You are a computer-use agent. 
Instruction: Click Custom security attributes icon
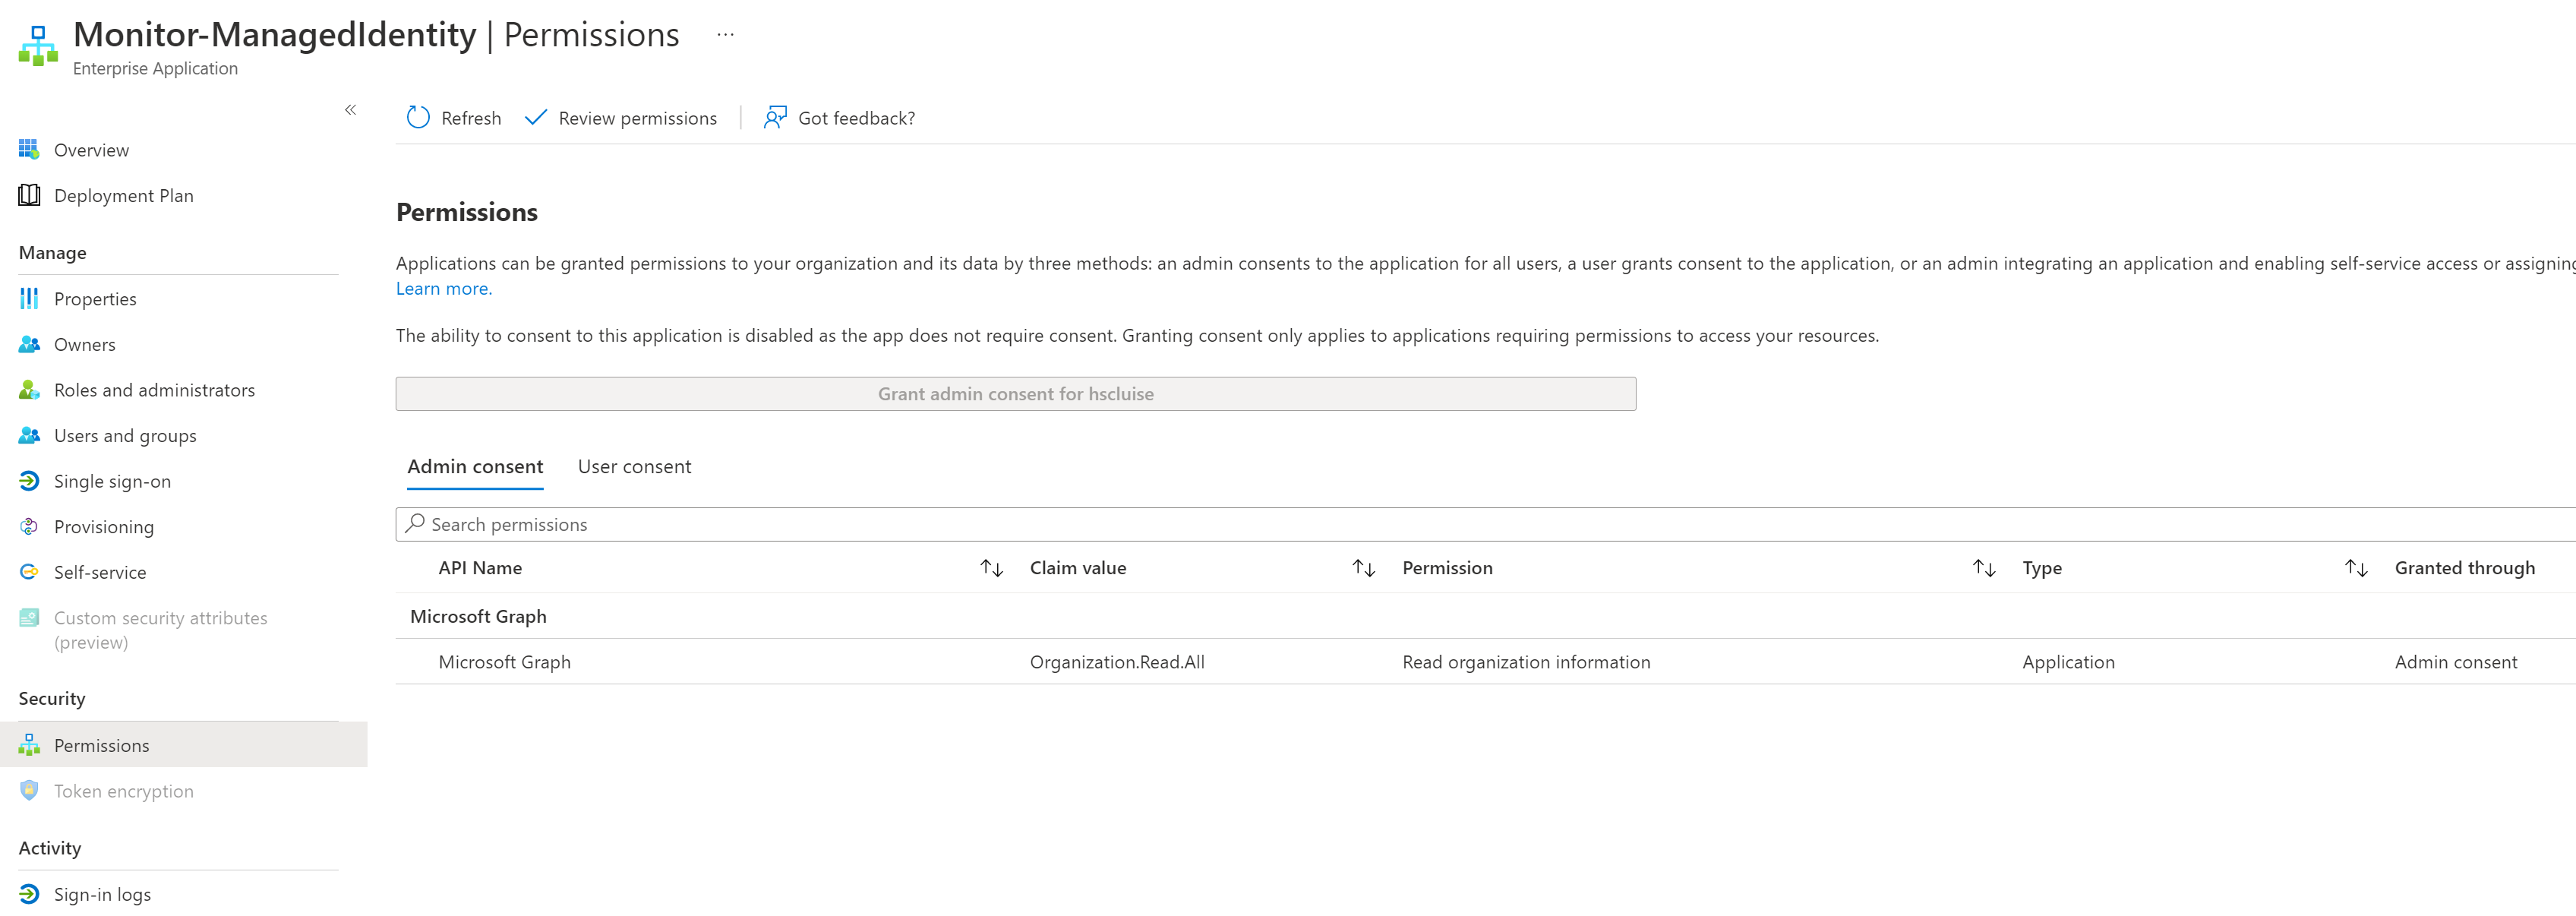tap(29, 618)
